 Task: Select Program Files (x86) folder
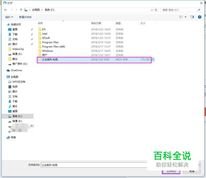point(54,47)
